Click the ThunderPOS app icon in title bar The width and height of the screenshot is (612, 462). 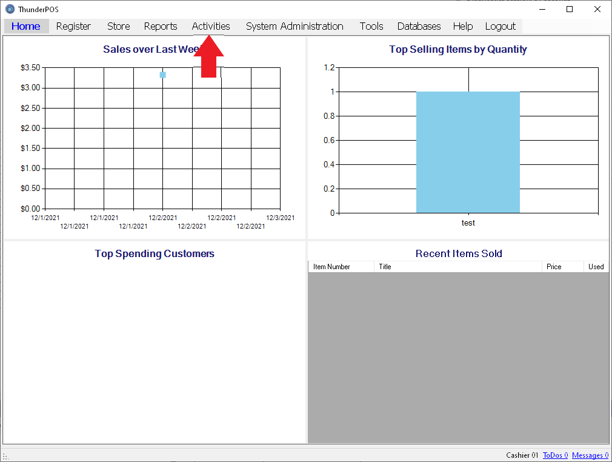pos(10,9)
